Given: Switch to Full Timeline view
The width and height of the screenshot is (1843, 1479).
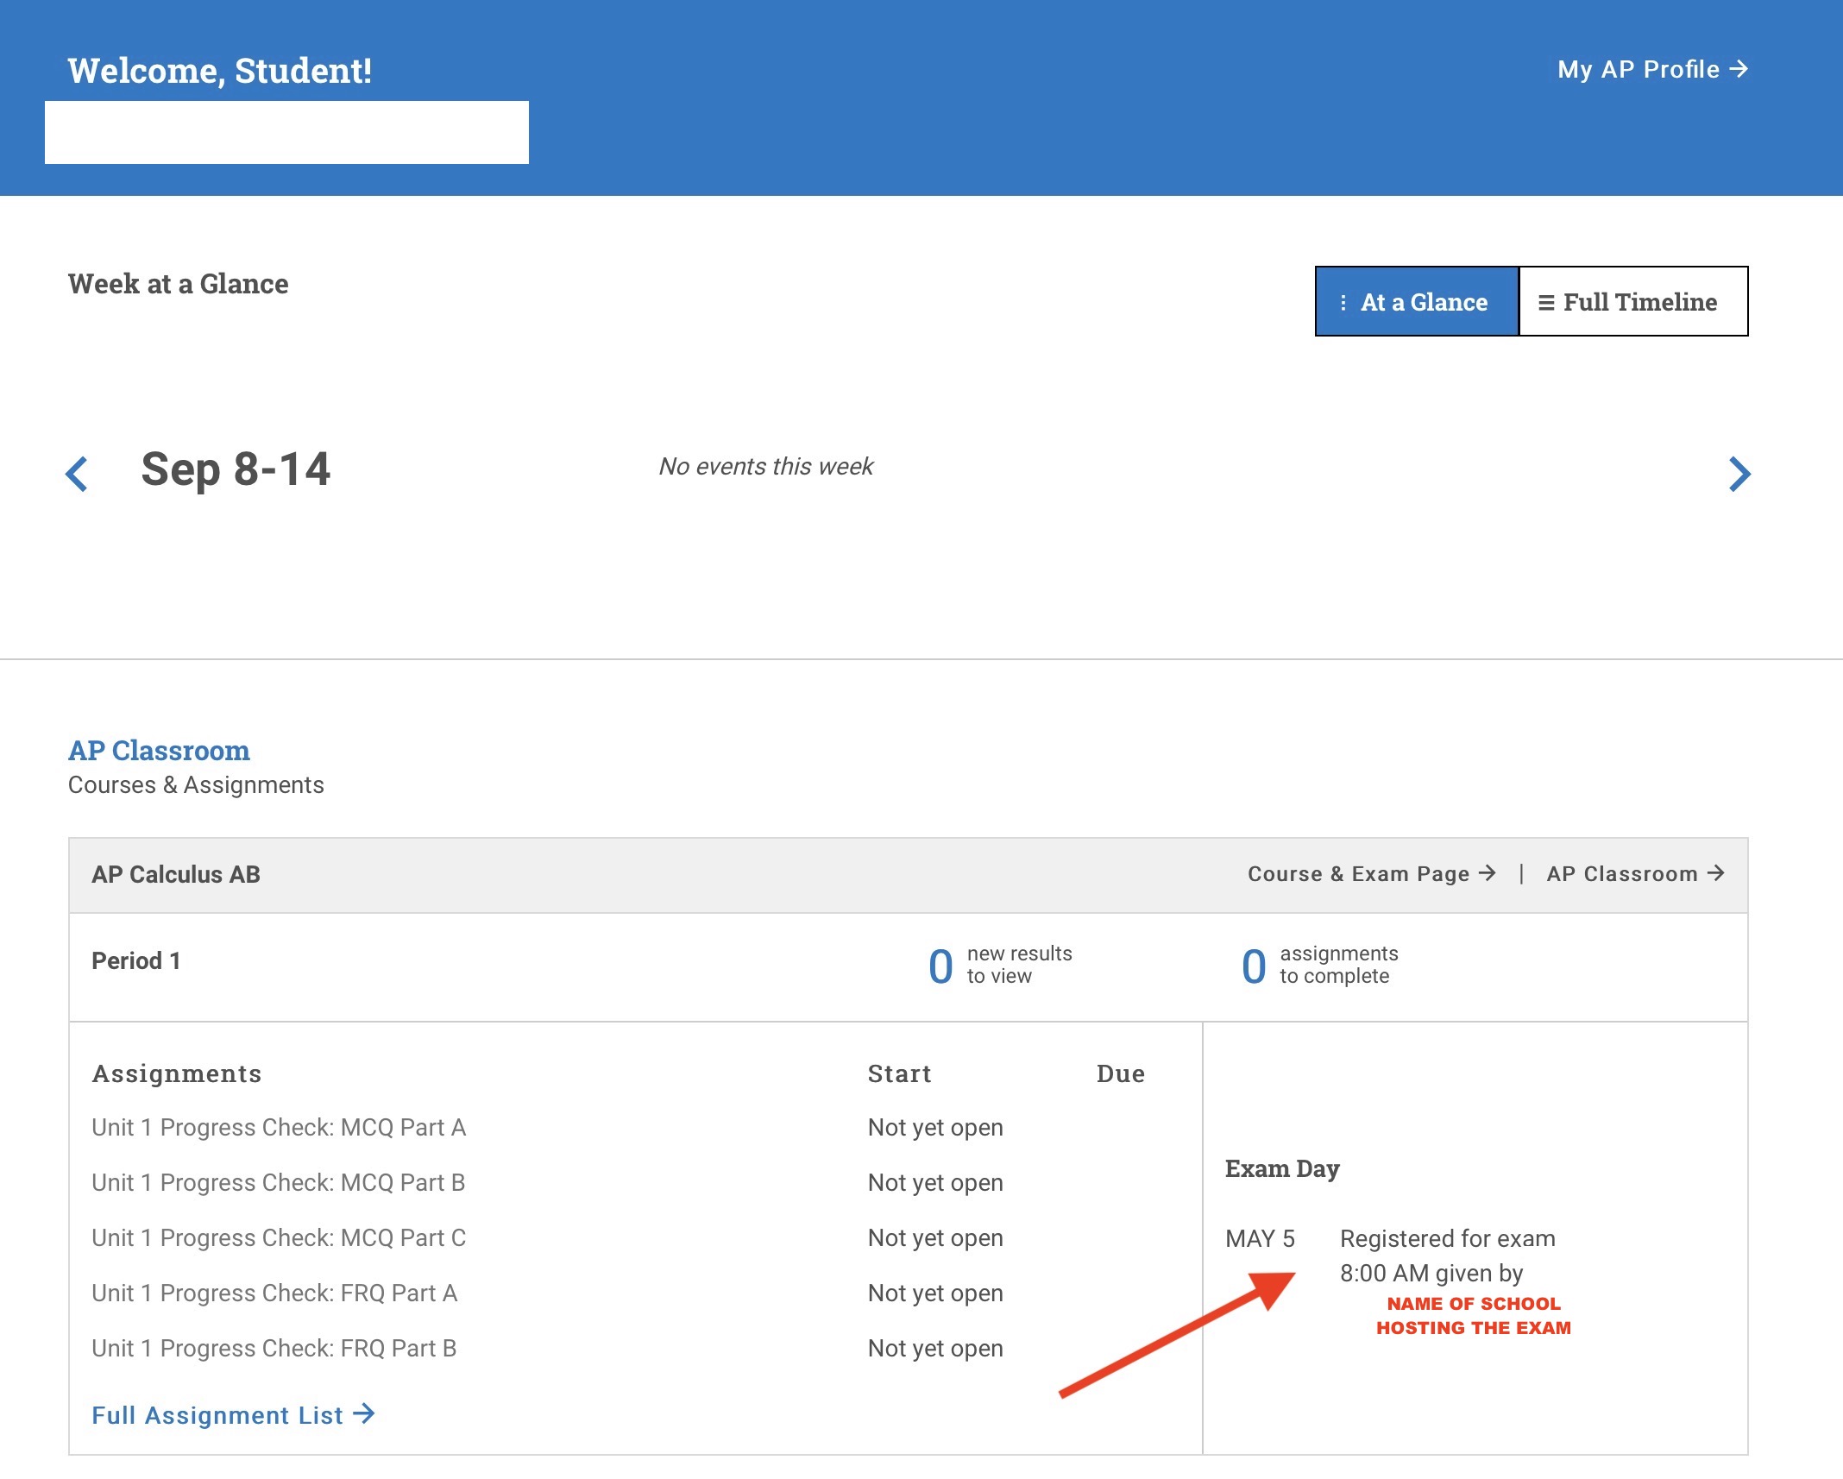Looking at the screenshot, I should pyautogui.click(x=1633, y=301).
